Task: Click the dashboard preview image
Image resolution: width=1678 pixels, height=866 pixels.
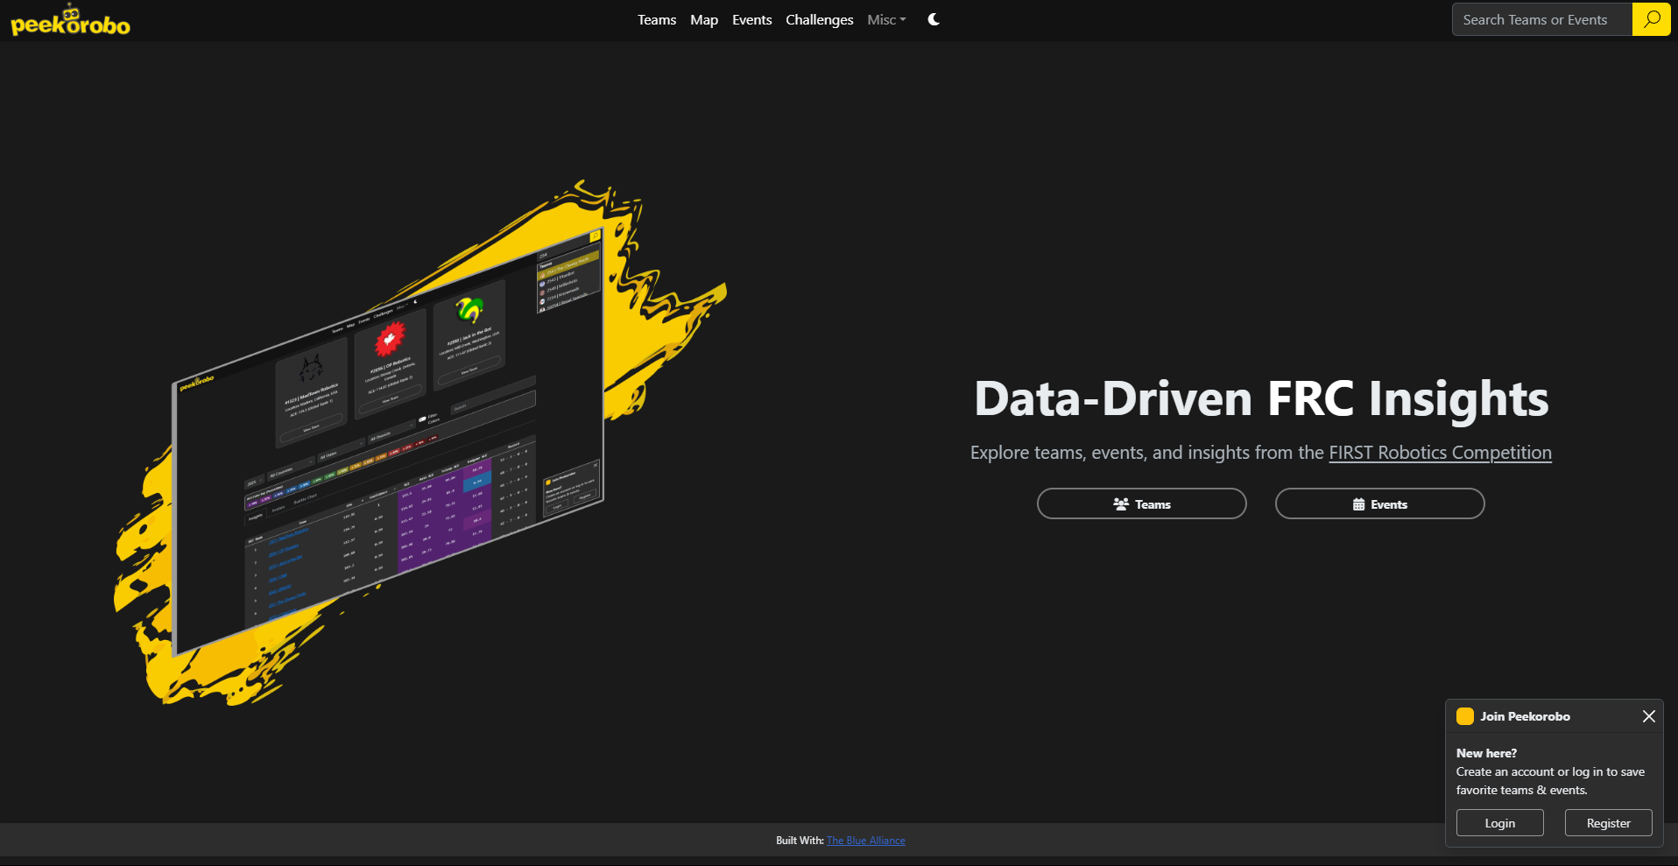Action: tap(420, 442)
